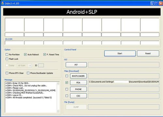Check the box beside BOOTLOADER button
The height and width of the screenshot is (117, 163).
coord(67,76)
